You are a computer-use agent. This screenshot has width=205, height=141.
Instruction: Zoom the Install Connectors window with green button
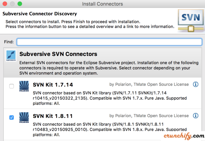[20, 4]
